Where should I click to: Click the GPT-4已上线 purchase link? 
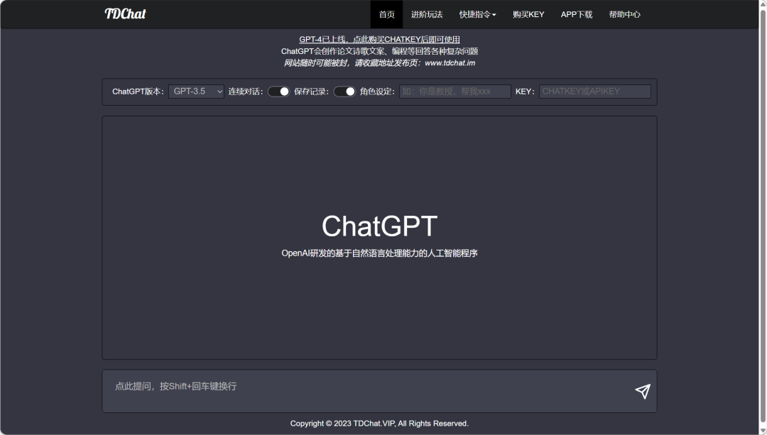click(379, 40)
